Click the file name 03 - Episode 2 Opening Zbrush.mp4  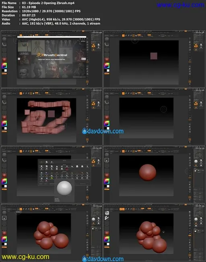coord(48,3)
